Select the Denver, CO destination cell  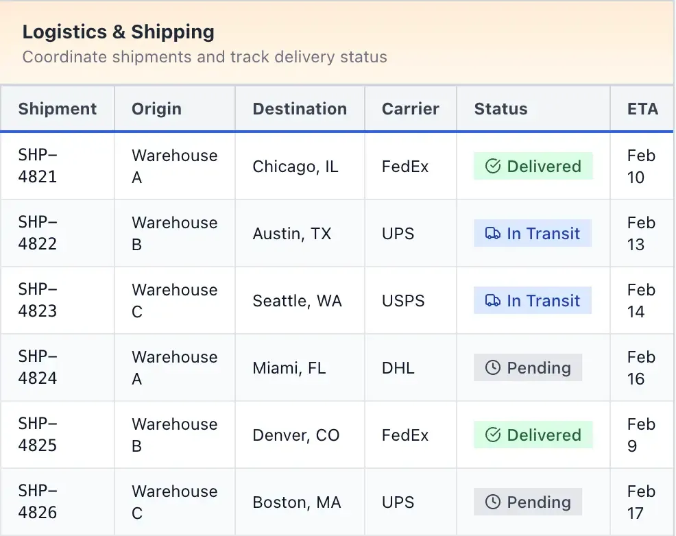[x=296, y=435]
